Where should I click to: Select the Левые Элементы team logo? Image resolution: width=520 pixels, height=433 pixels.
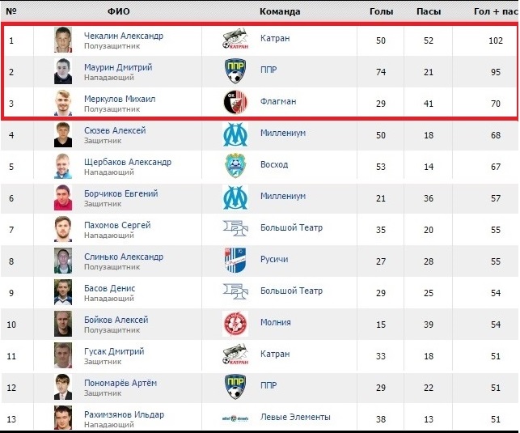tap(235, 418)
